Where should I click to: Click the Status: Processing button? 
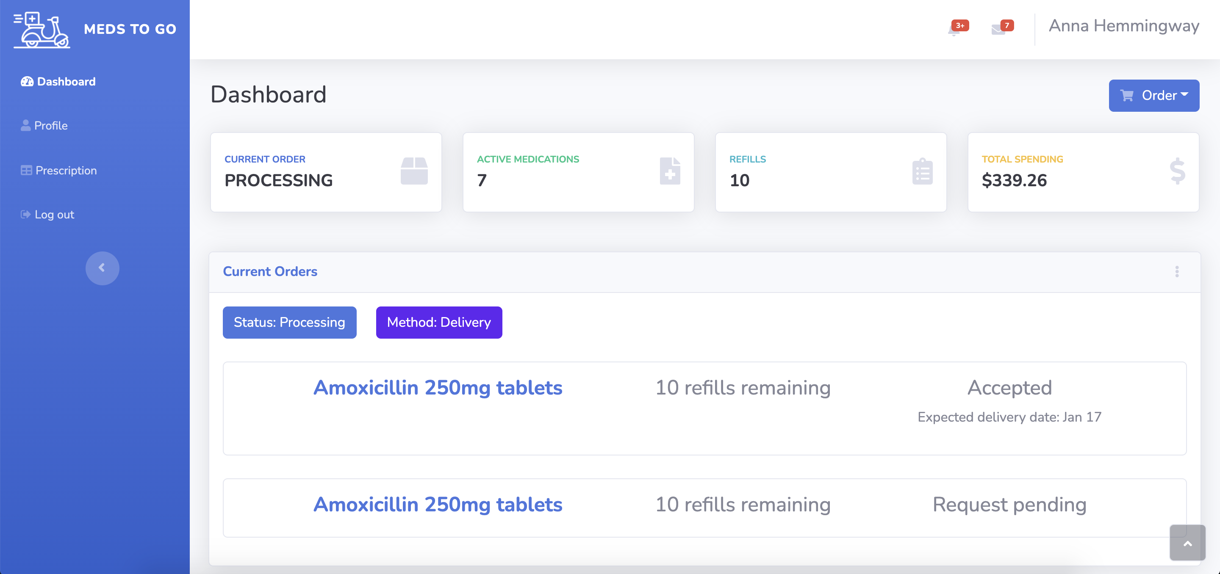[x=289, y=322]
